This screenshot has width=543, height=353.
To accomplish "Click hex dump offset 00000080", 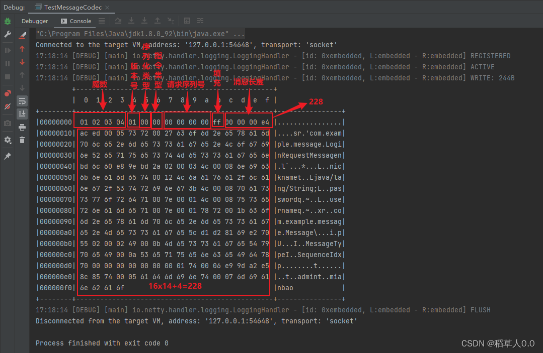I will click(56, 211).
